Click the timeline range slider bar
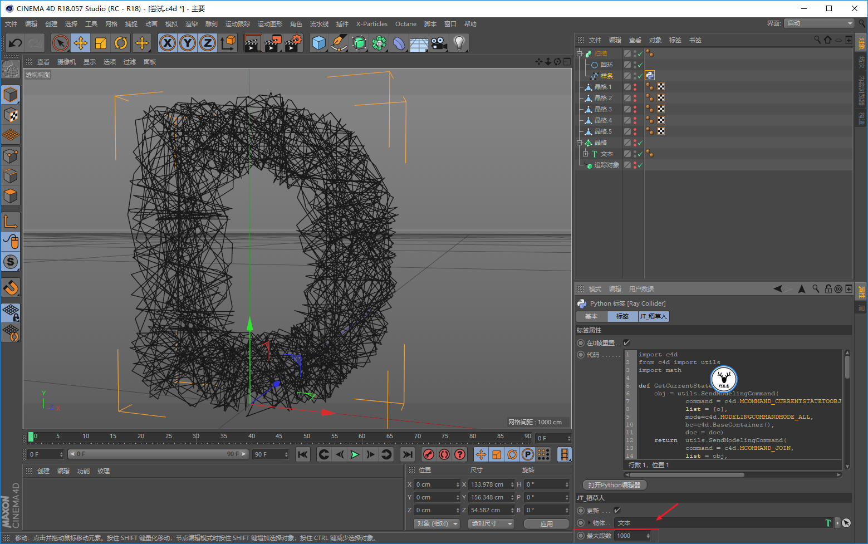868x544 pixels. click(158, 454)
